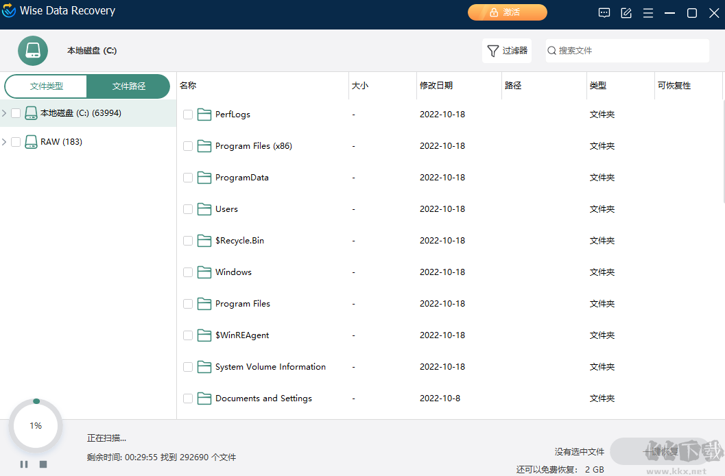Viewport: 725px width, 476px height.
Task: Open the hamburger menu
Action: (648, 12)
